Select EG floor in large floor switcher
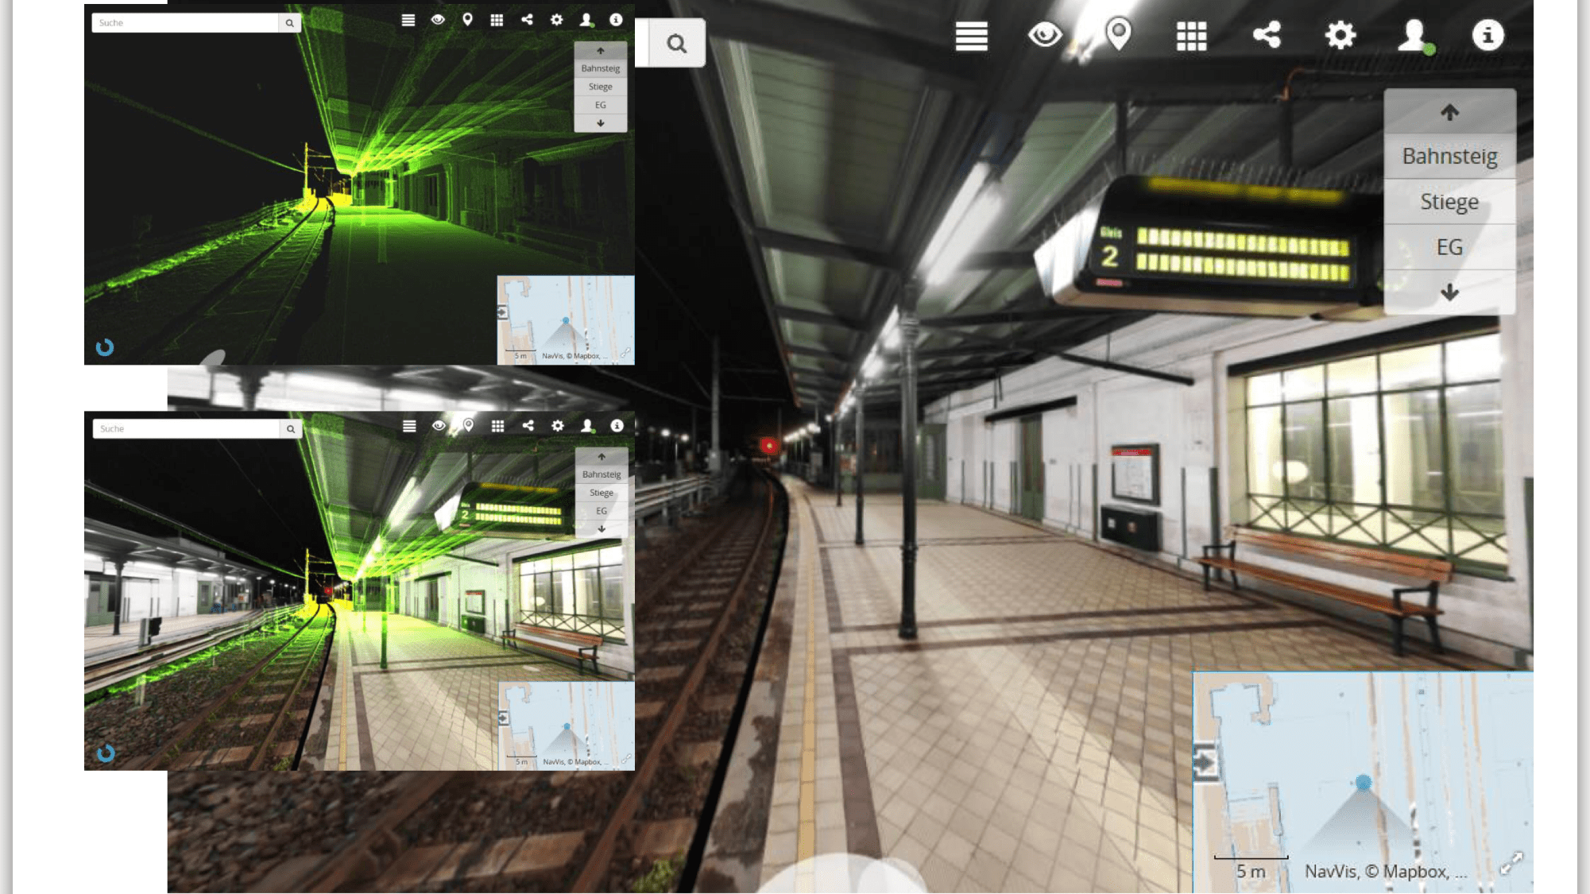The image size is (1590, 894). [x=1449, y=247]
